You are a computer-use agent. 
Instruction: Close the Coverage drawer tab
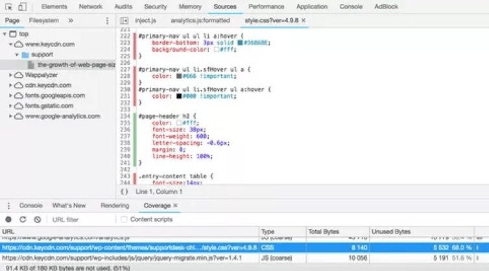(176, 206)
